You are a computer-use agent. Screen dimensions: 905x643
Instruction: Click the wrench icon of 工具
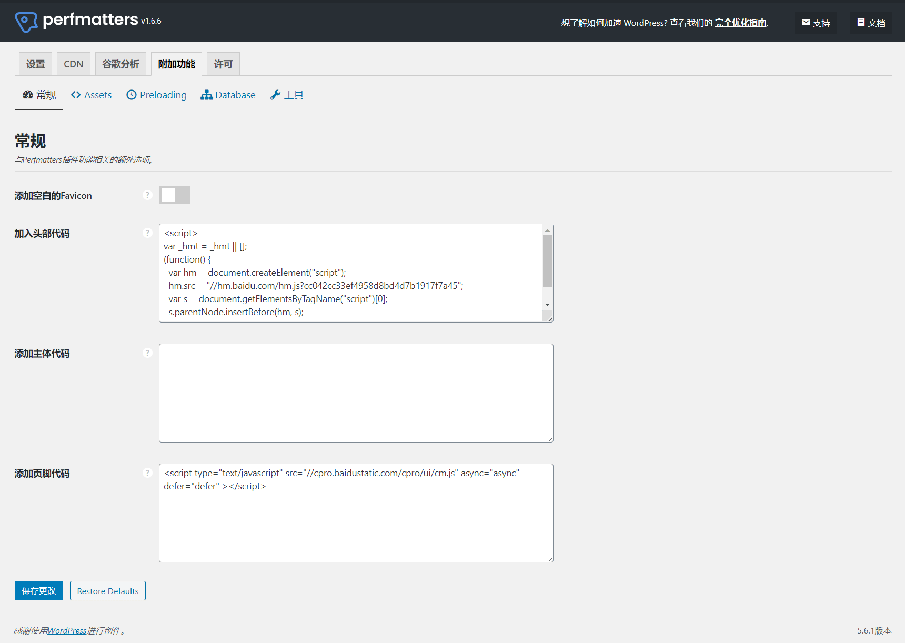pos(275,95)
